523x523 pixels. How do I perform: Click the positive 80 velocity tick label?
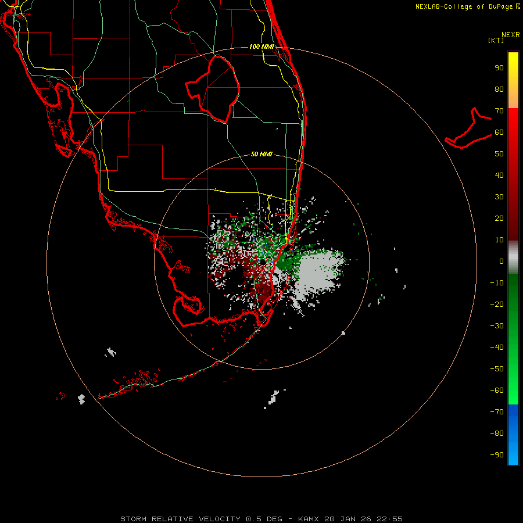pos(499,89)
